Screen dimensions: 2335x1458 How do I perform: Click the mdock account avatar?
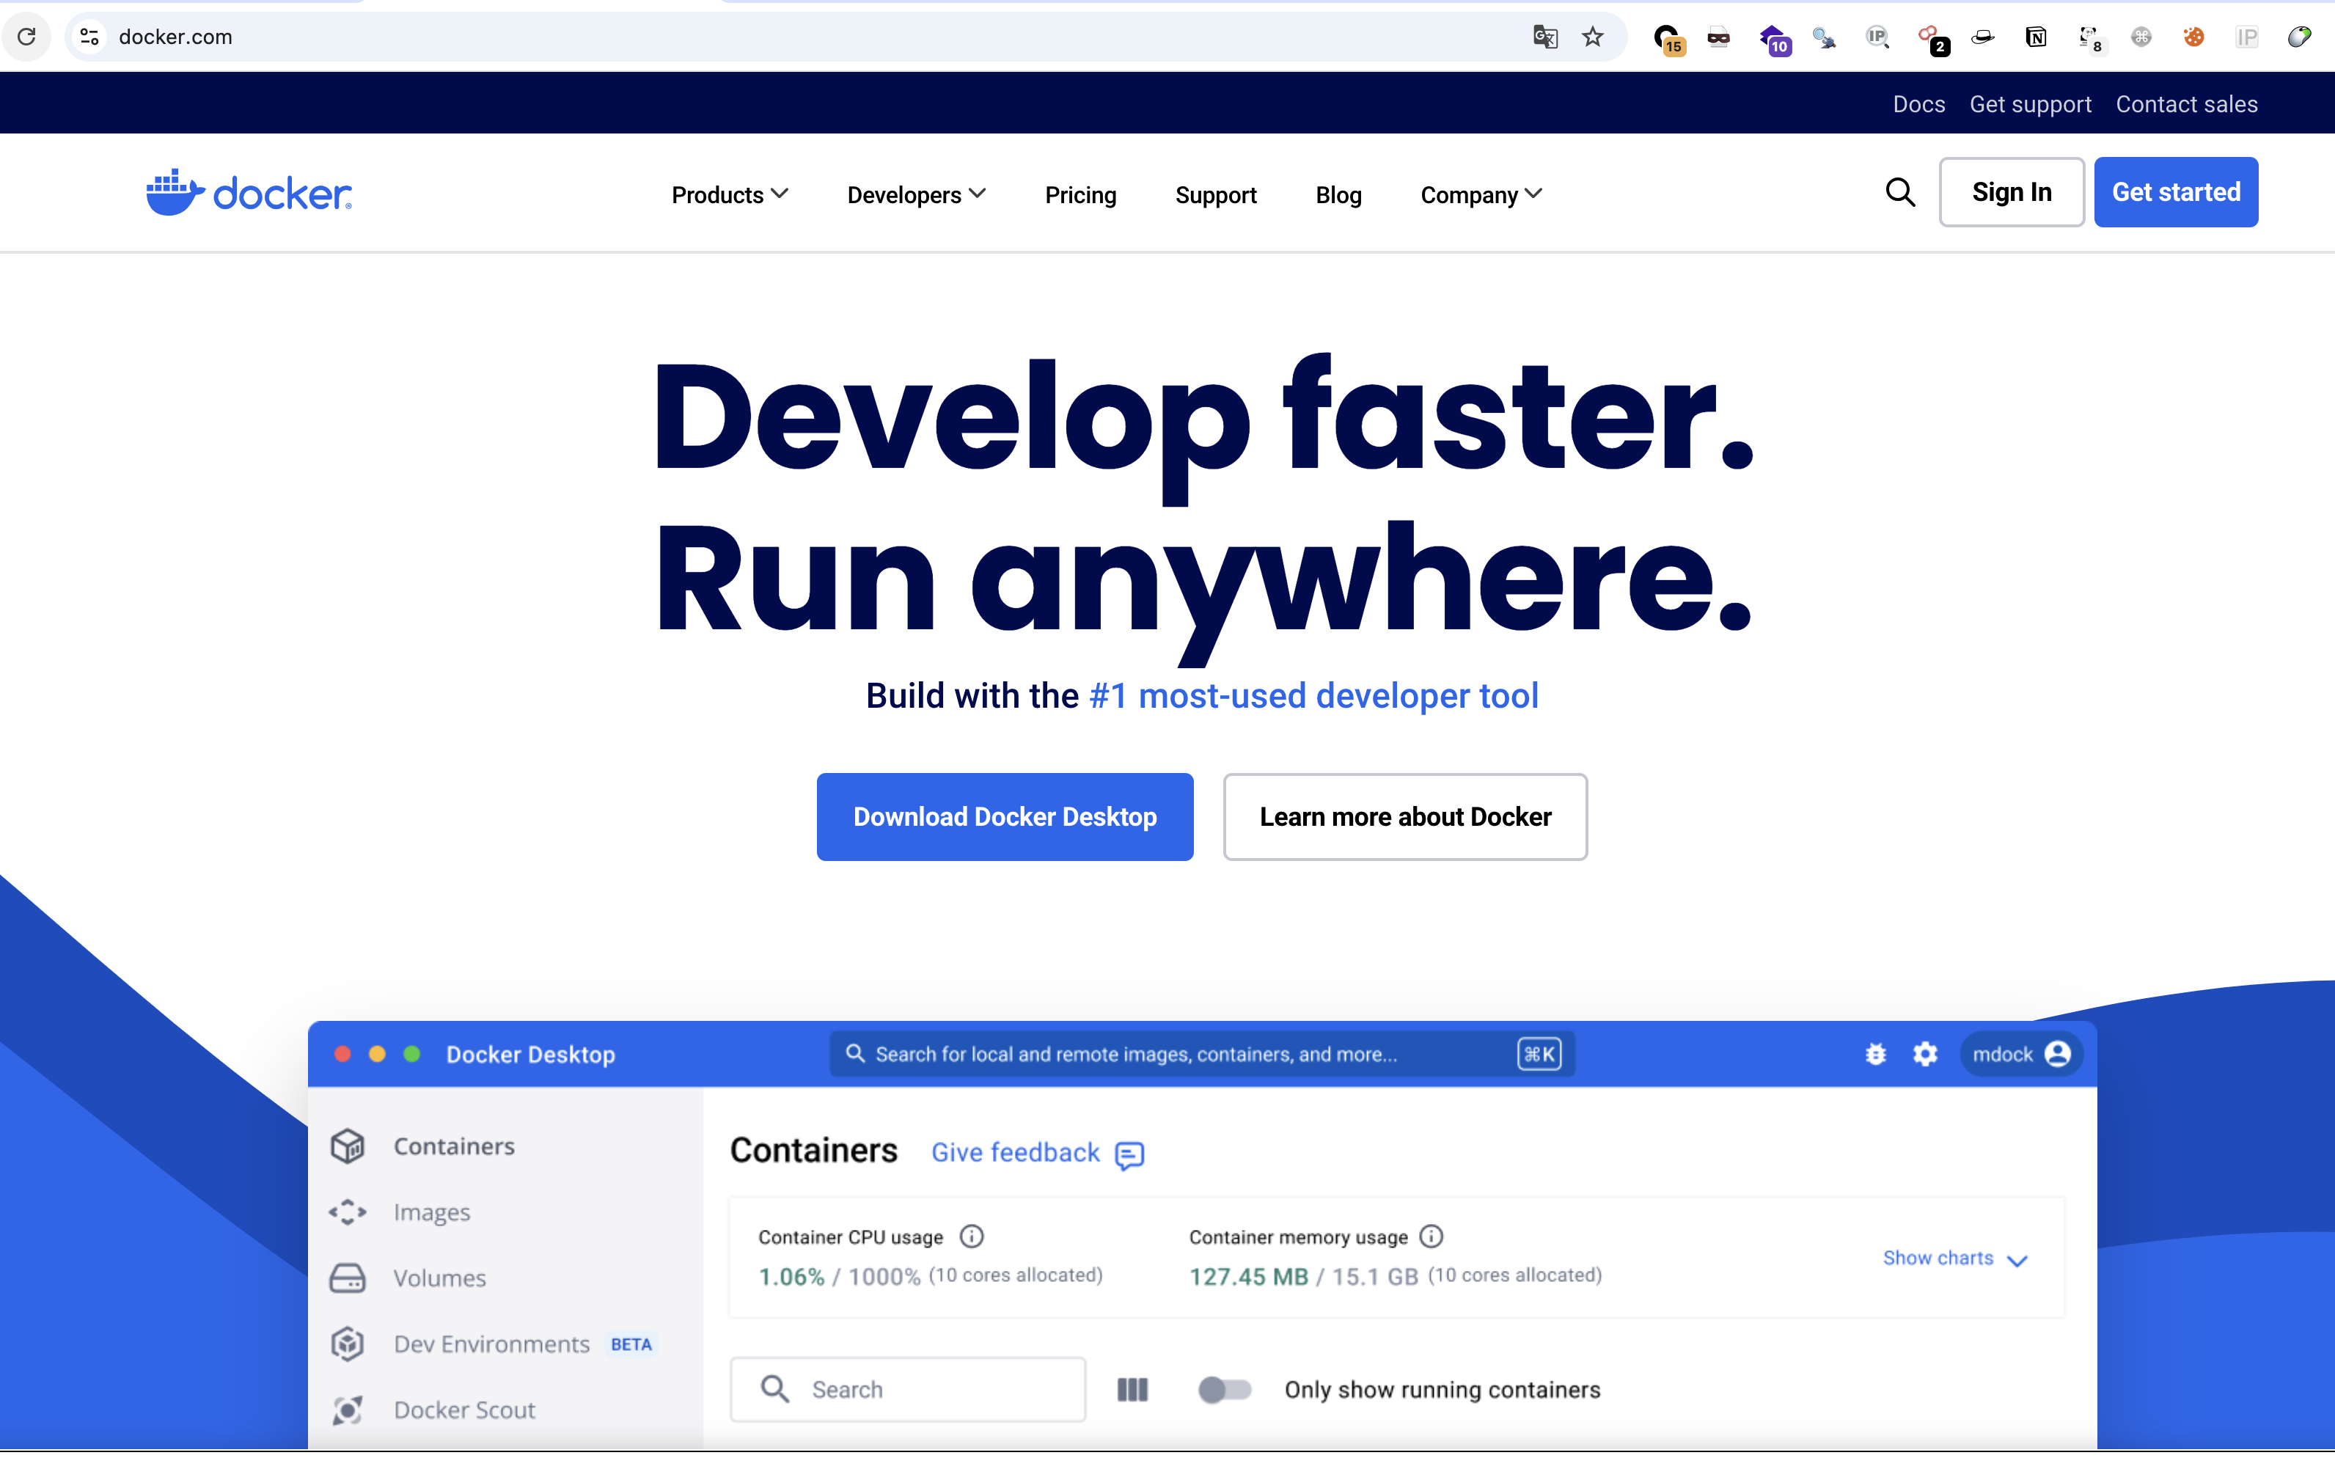click(x=2056, y=1054)
